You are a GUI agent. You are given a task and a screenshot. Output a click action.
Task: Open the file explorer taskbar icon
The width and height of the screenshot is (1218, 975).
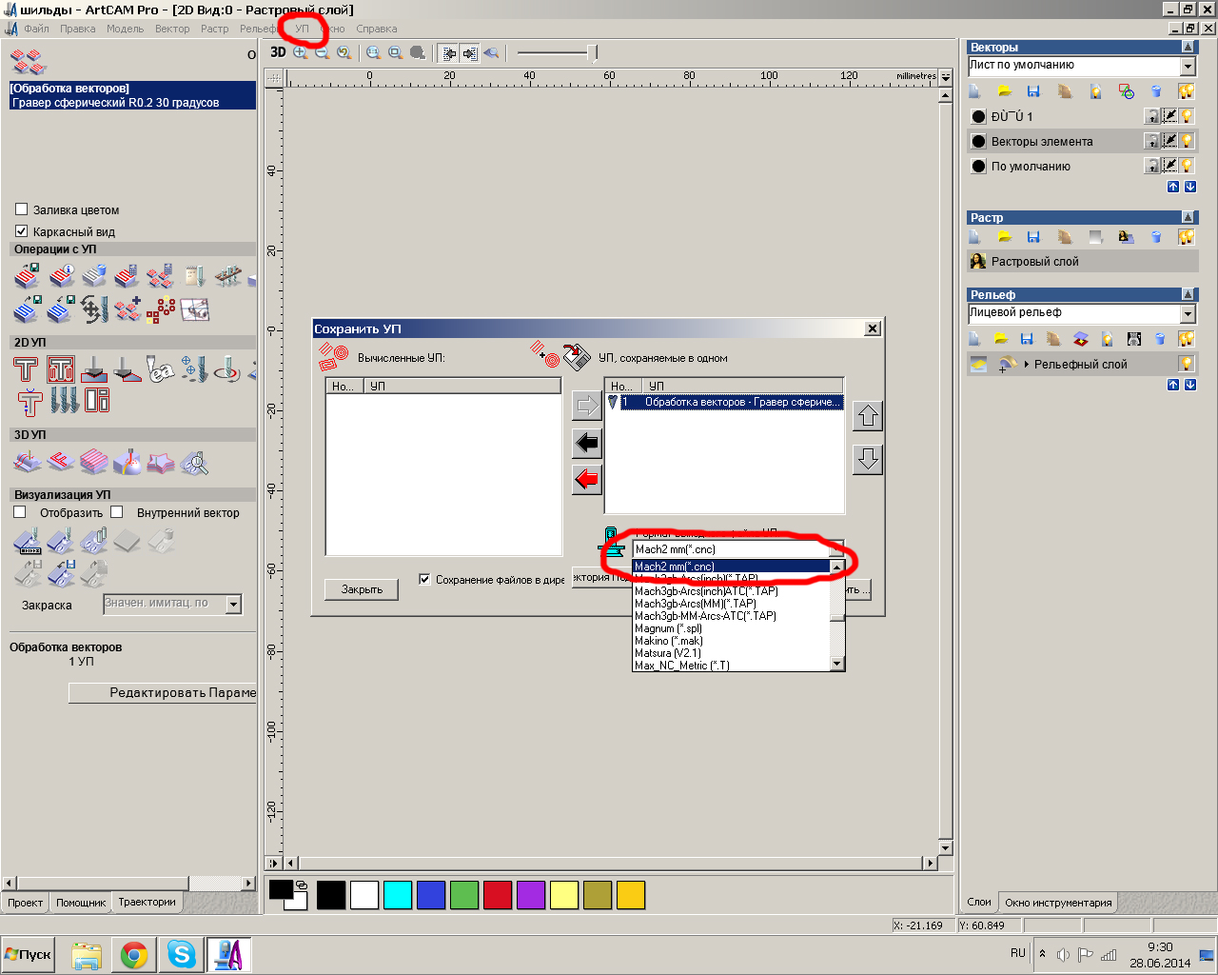coord(87,954)
